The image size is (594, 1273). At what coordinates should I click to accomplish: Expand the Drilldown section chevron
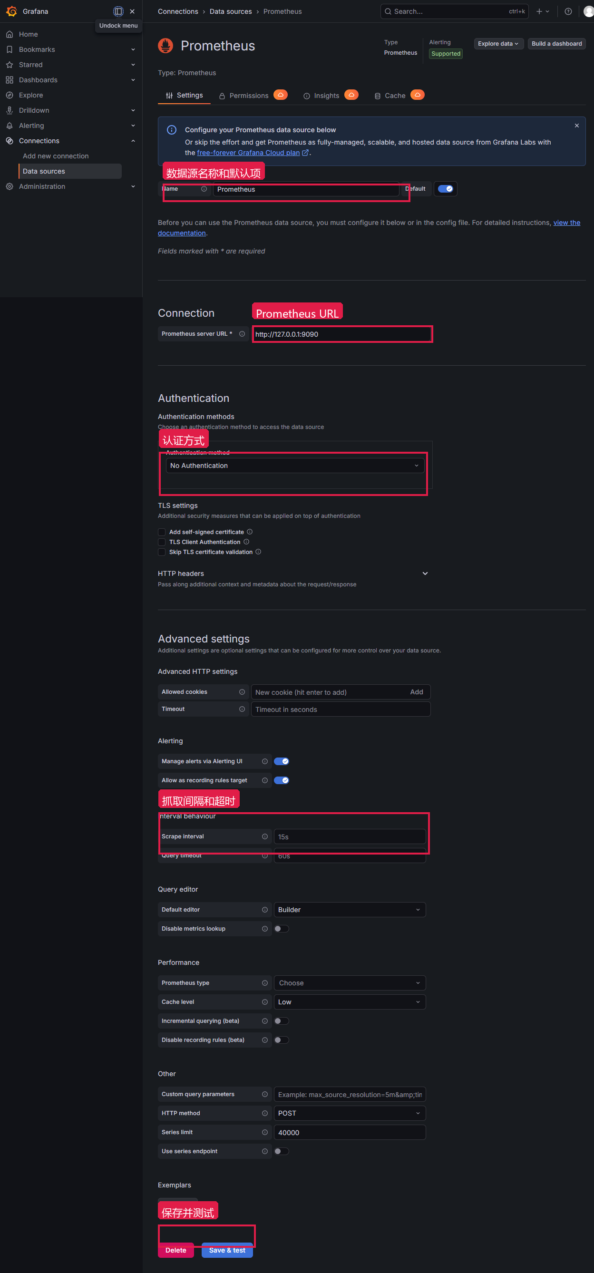click(x=133, y=110)
